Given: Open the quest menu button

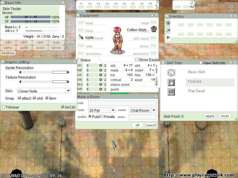Looking at the screenshot, I should click(40, 48).
